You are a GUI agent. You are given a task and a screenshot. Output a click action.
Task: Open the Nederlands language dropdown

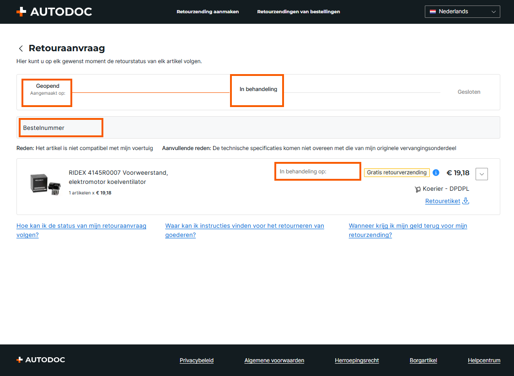coord(462,11)
